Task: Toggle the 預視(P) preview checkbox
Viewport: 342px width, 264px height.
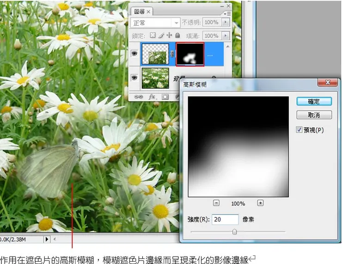Action: pyautogui.click(x=299, y=130)
